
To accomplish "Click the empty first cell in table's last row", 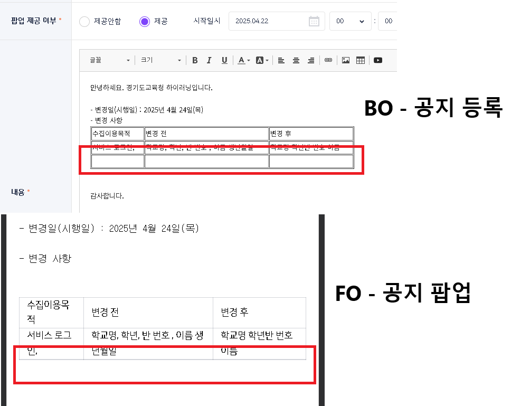I will click(118, 161).
